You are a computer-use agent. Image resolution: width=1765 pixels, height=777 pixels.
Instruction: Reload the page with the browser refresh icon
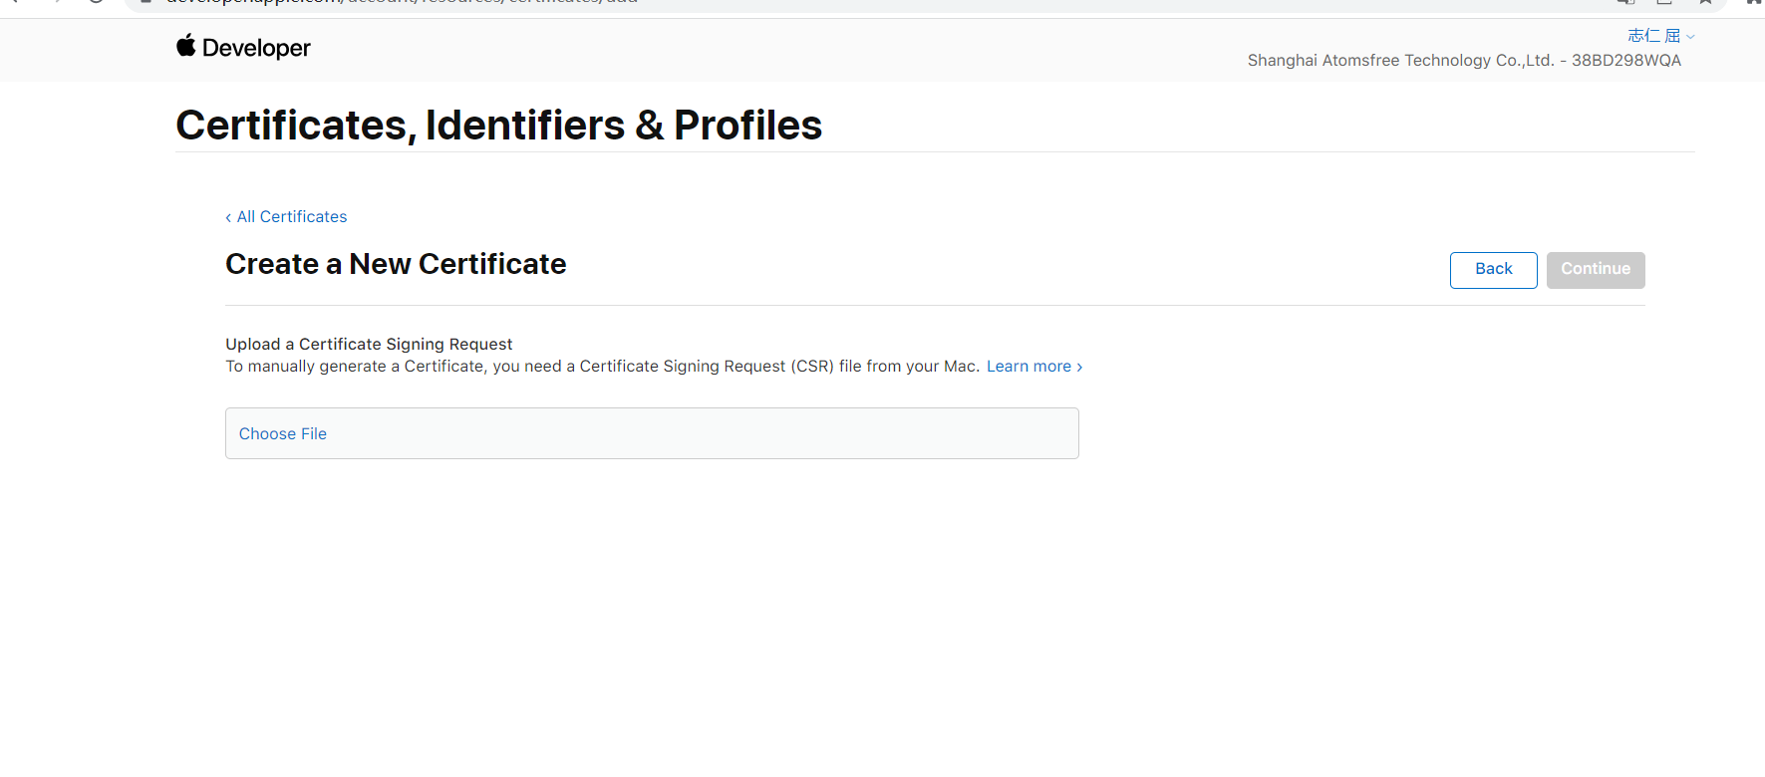96,2
